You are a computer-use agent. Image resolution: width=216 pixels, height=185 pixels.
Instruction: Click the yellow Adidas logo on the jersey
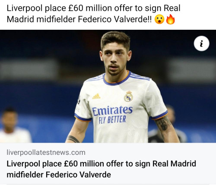point(96,96)
